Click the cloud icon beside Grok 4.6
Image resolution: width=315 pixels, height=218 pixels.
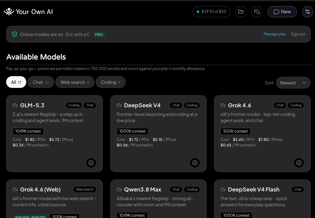tap(223, 105)
